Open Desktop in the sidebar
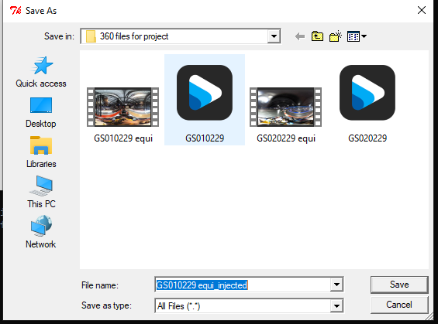 [x=41, y=112]
